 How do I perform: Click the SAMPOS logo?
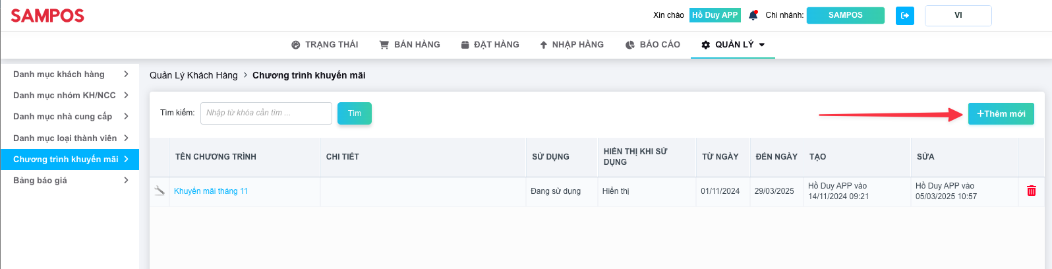point(47,16)
